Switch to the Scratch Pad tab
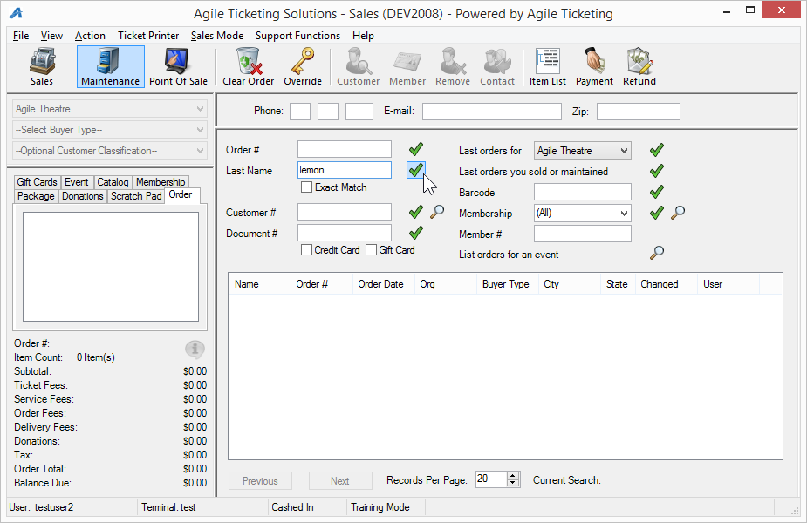Viewport: 807px width, 523px height. pyautogui.click(x=136, y=196)
